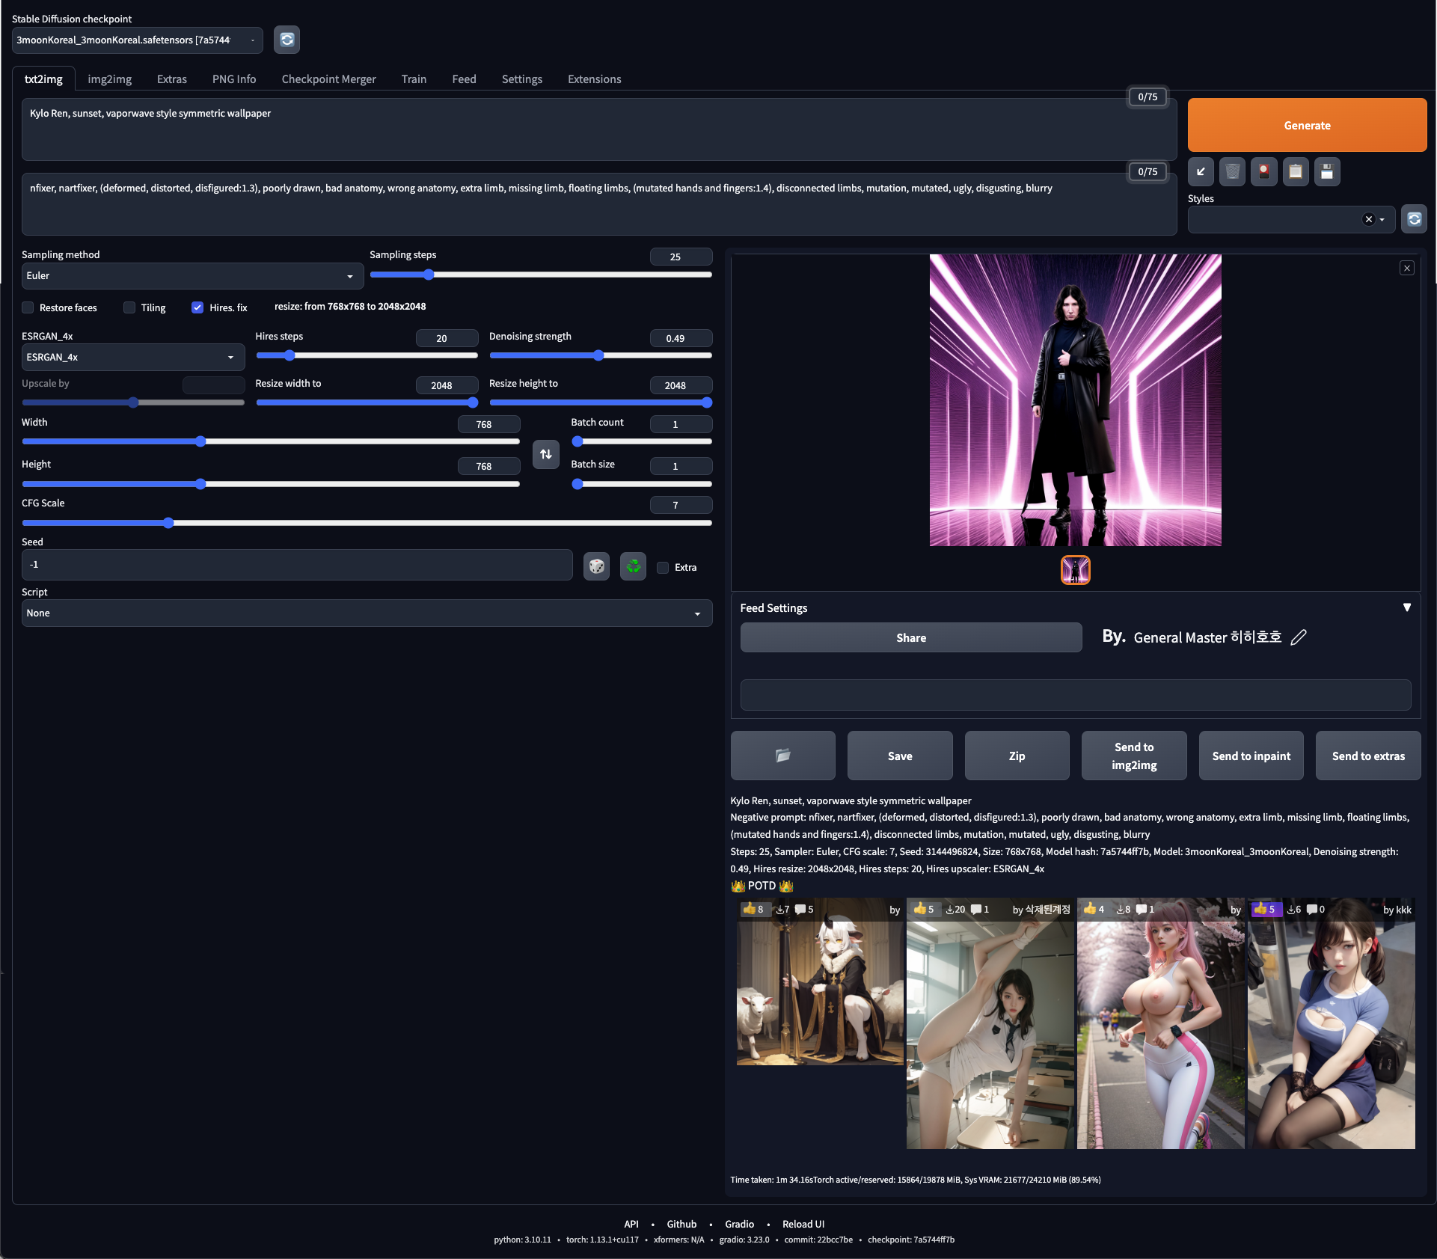Viewport: 1437px width, 1259px height.
Task: Close the generated image preview
Action: tap(1406, 268)
